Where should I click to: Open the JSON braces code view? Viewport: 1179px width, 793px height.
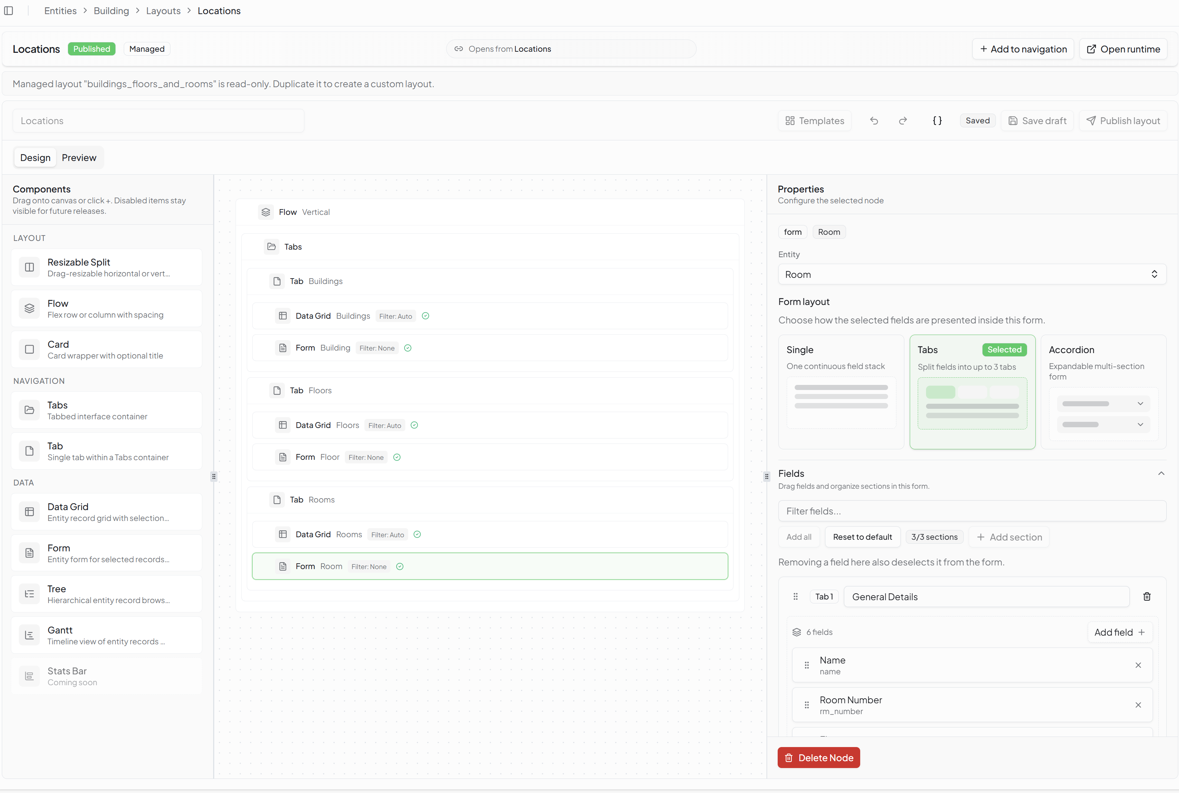[x=937, y=121]
